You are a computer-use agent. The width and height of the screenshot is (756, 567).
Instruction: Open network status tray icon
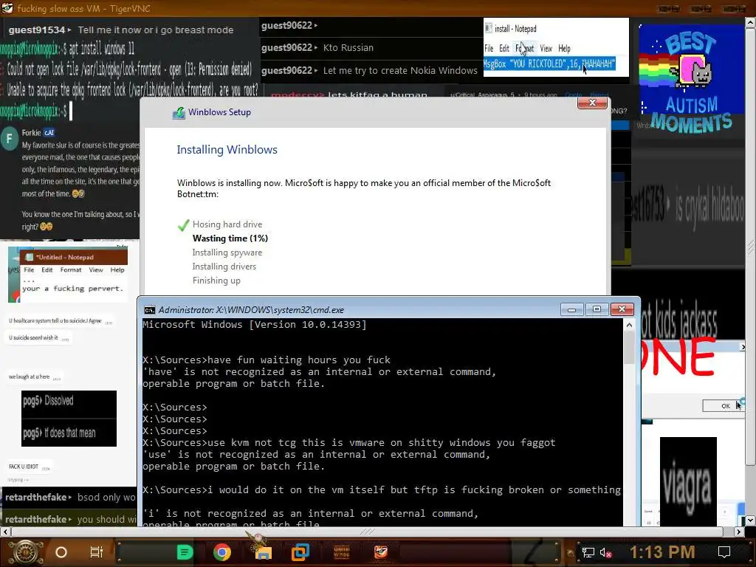click(x=588, y=552)
